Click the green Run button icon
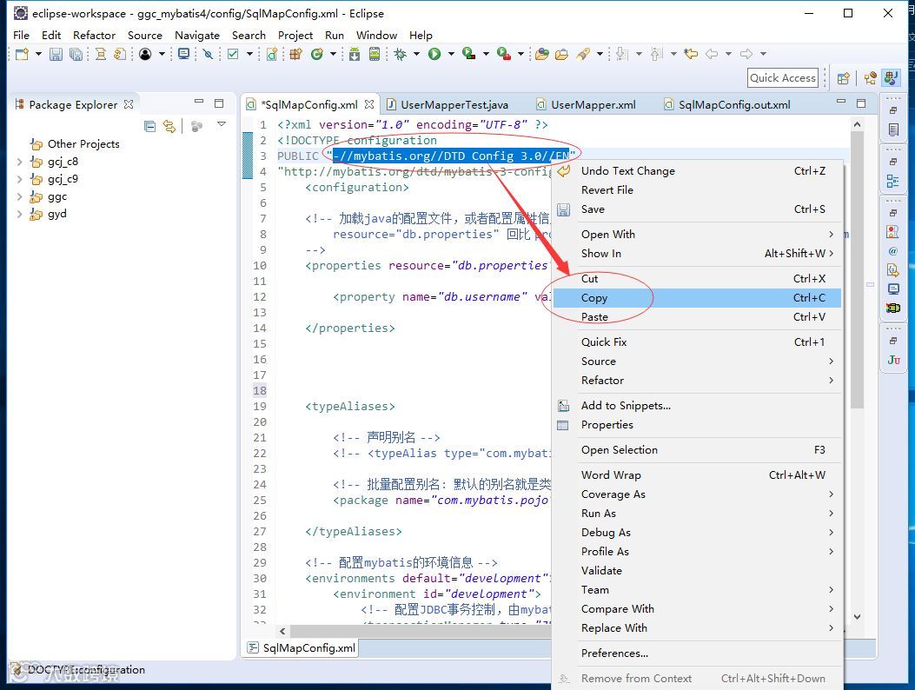915x690 pixels. coord(434,54)
